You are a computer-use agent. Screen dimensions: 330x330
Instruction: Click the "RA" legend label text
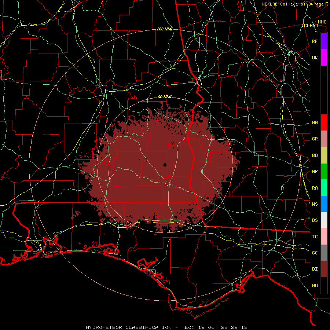[315, 188]
